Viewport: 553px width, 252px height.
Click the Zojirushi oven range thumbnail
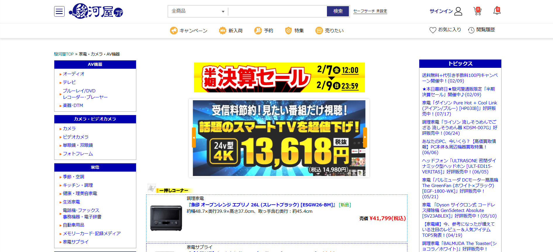tap(166, 218)
